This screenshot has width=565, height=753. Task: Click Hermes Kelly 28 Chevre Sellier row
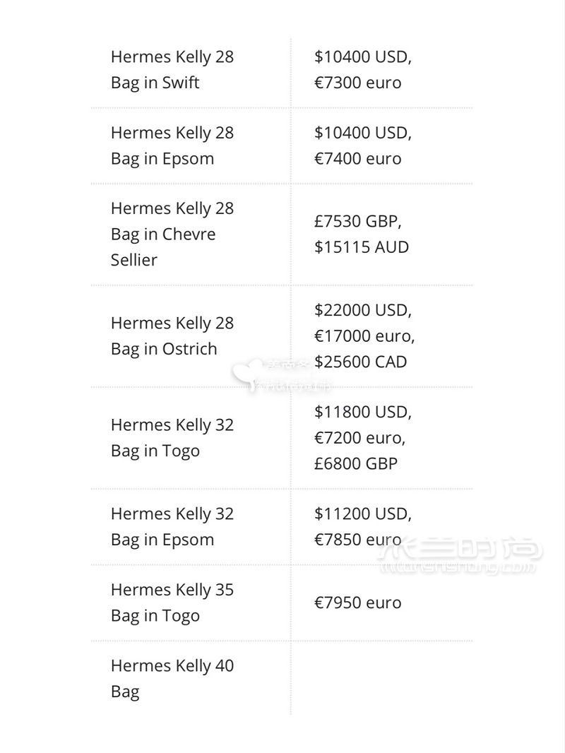(x=282, y=235)
